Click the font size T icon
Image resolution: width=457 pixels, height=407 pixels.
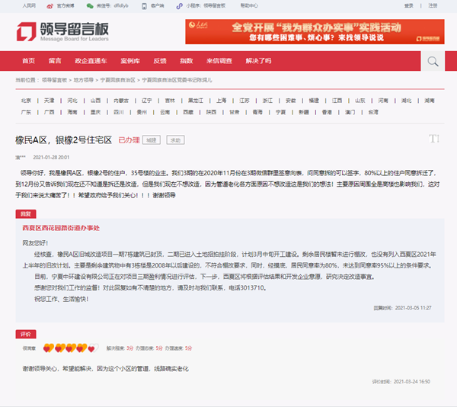(x=434, y=139)
